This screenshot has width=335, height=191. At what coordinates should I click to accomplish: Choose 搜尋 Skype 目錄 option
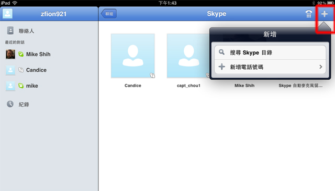click(270, 52)
